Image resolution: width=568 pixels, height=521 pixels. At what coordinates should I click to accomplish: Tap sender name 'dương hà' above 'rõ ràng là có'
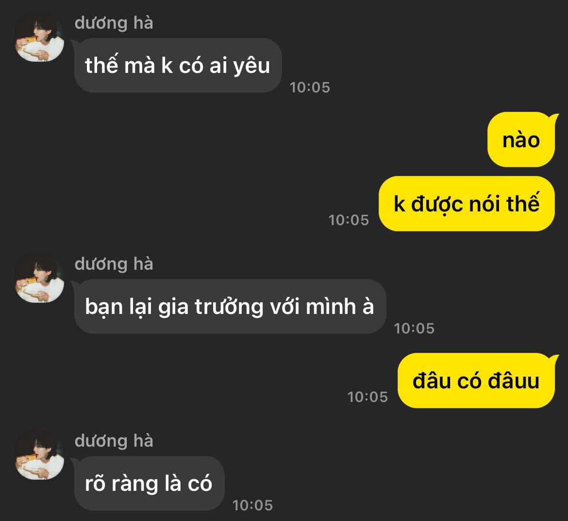pyautogui.click(x=114, y=441)
